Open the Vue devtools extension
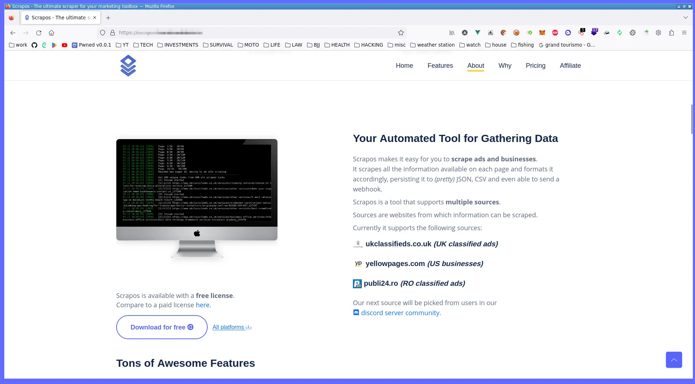 [478, 33]
